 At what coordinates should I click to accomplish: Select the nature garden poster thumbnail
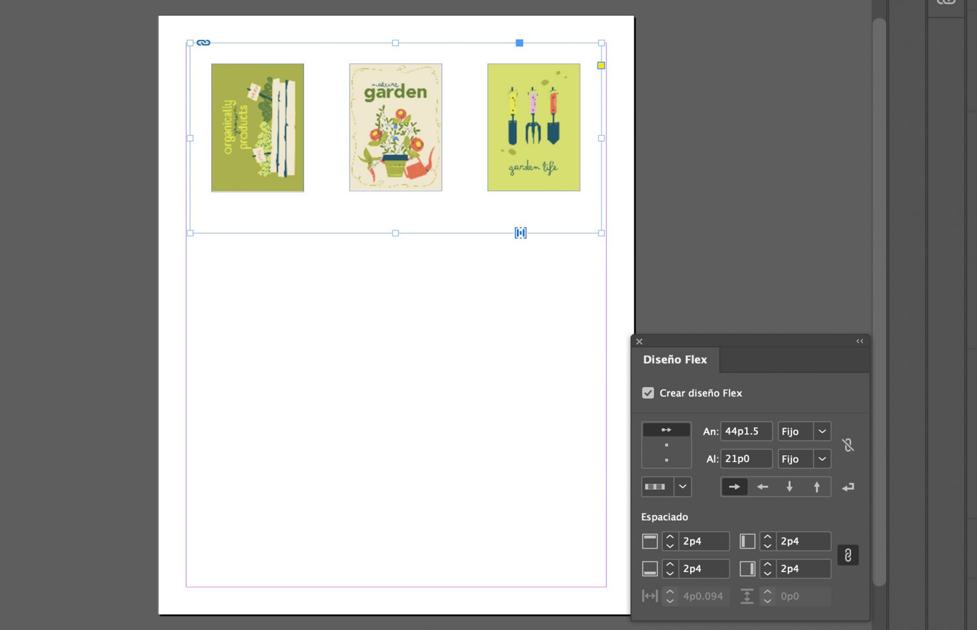pos(395,127)
